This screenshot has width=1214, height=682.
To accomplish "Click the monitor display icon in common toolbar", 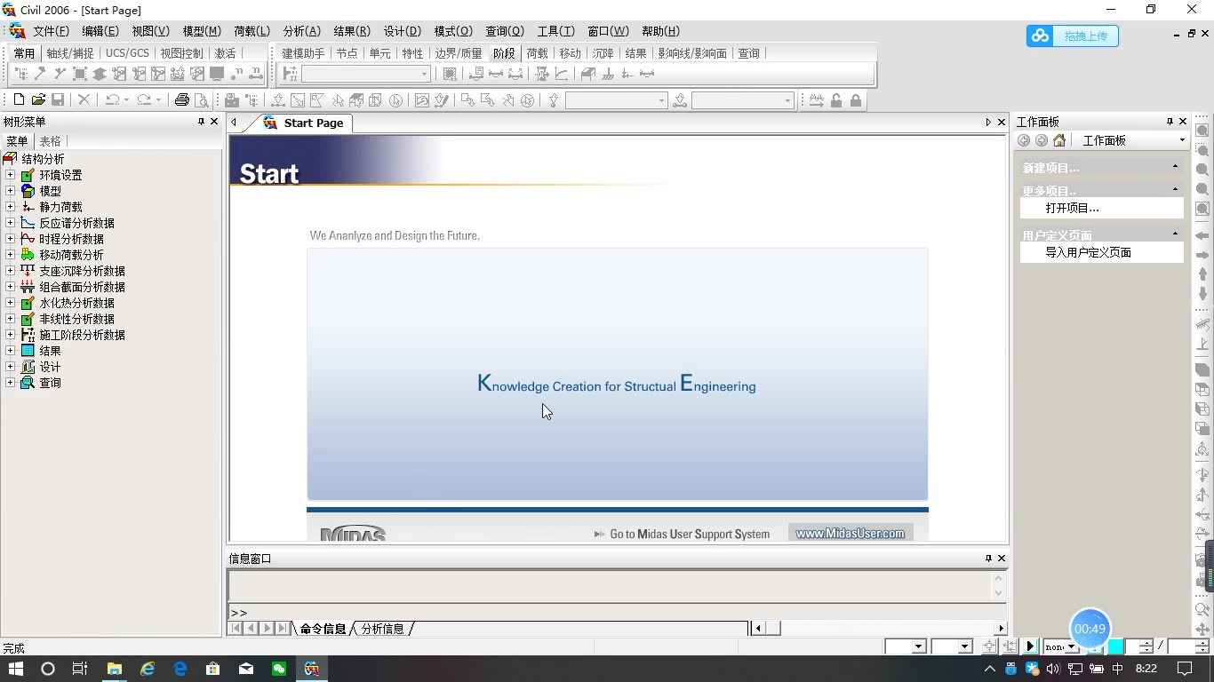I will pyautogui.click(x=217, y=75).
